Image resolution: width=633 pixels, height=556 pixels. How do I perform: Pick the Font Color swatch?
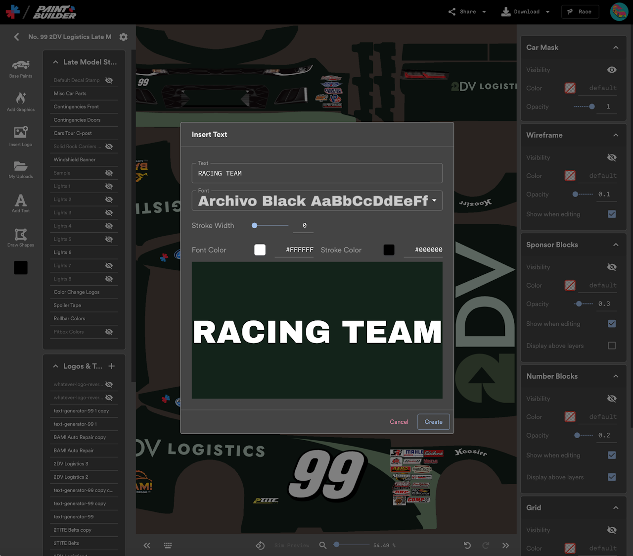pos(260,250)
